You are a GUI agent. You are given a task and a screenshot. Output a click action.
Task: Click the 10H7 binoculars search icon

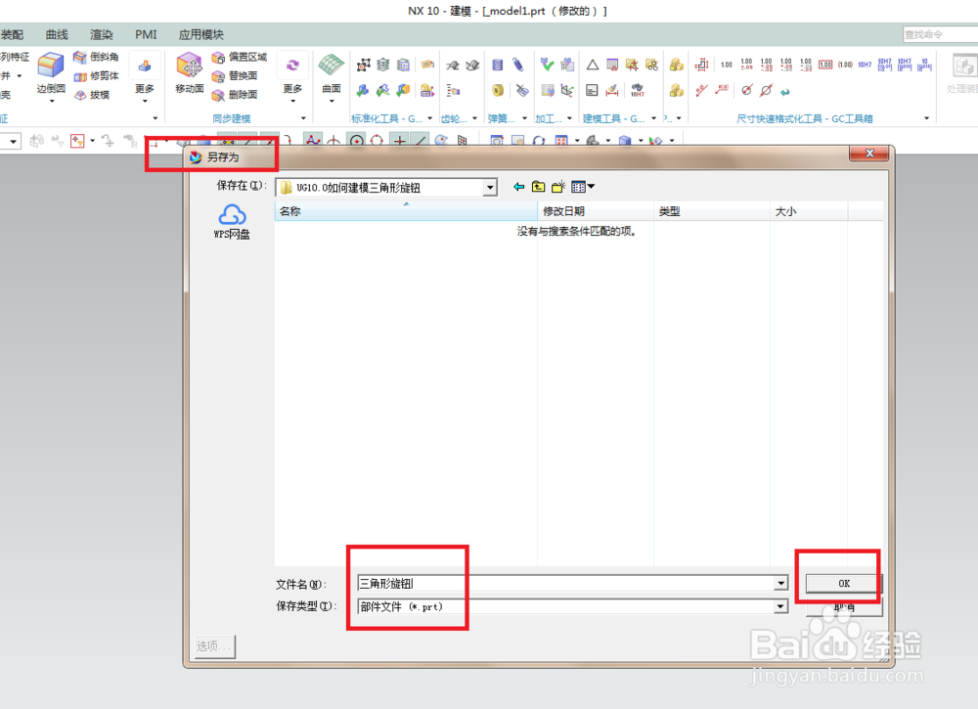(x=637, y=90)
